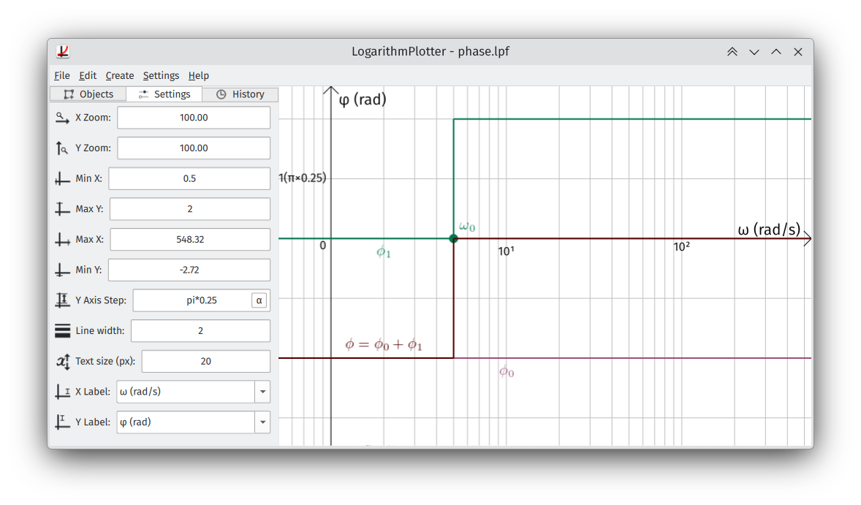
Task: Open the Create menu
Action: click(x=119, y=75)
